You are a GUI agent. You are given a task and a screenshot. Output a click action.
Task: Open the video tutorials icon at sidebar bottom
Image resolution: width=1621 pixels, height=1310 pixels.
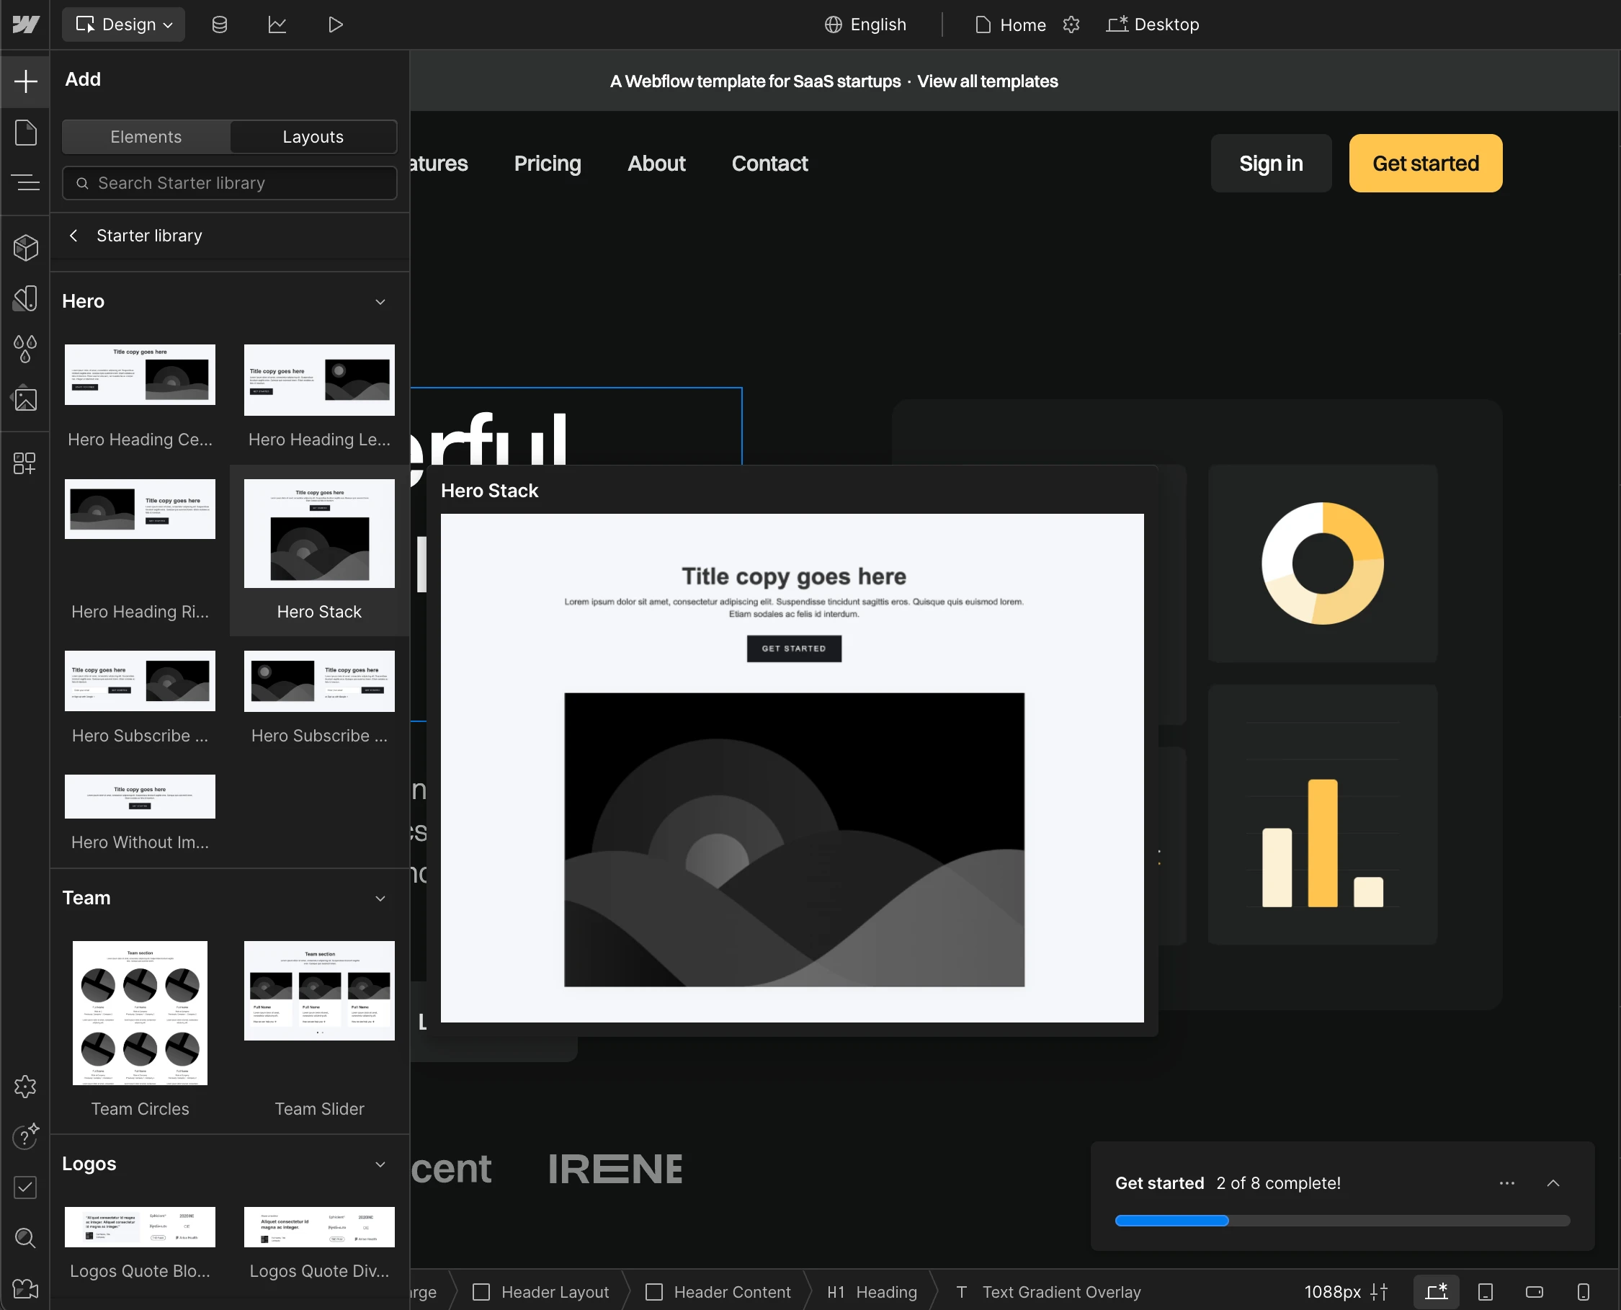pyautogui.click(x=25, y=1288)
